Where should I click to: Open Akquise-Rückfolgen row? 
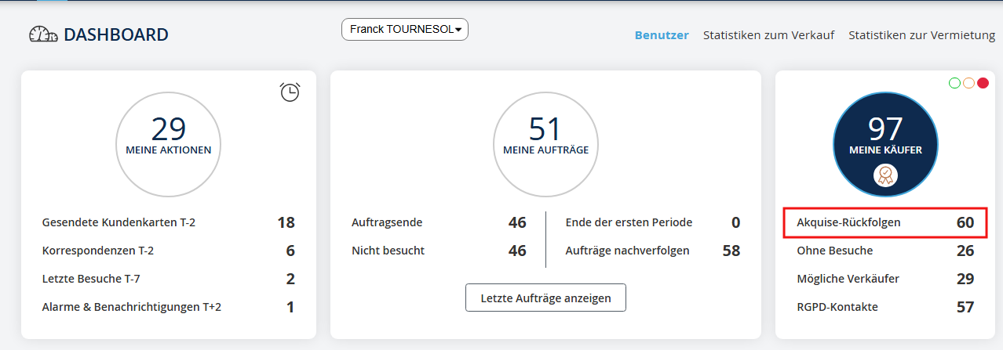[x=884, y=222]
